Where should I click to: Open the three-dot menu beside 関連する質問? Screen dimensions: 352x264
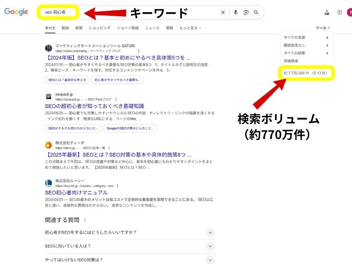(85, 220)
